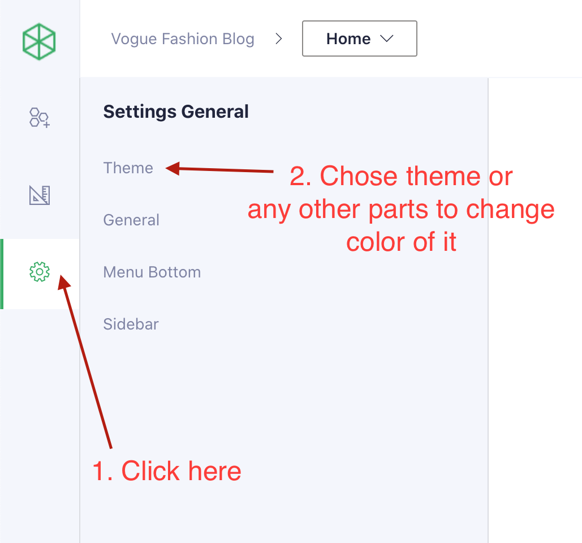
Task: Select the ruler design tool icon
Action: point(40,195)
